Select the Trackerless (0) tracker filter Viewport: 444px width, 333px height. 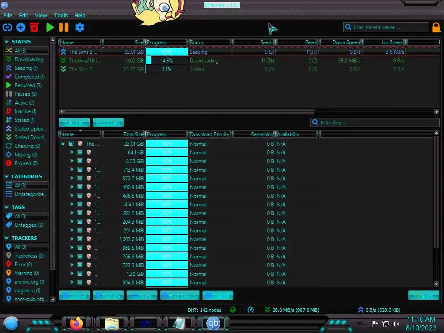pos(26,256)
